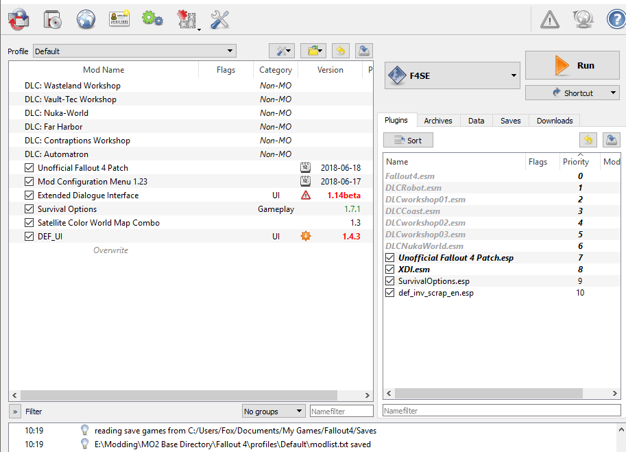Open the help question mark icon
Screen dimensions: 626x452
click(616, 19)
